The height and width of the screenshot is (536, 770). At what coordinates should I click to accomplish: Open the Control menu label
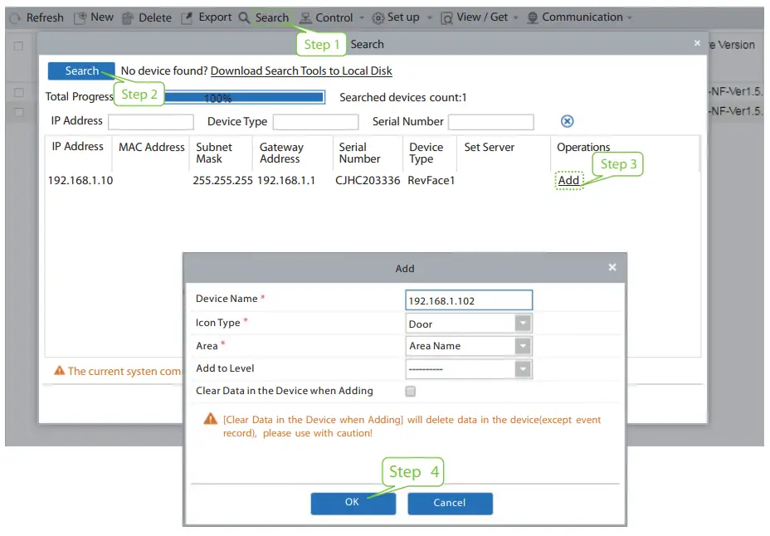click(334, 17)
